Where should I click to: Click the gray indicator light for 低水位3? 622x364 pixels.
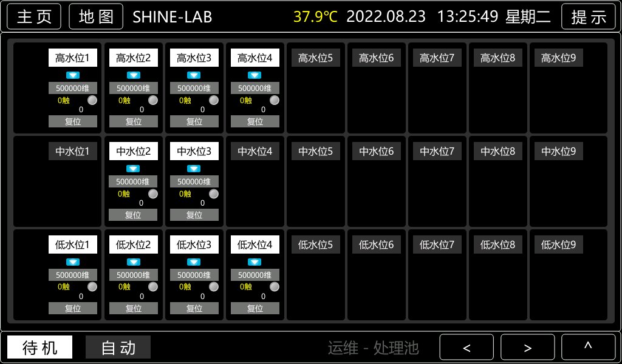(x=213, y=287)
